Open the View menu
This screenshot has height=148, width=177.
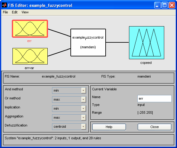coord(25,12)
